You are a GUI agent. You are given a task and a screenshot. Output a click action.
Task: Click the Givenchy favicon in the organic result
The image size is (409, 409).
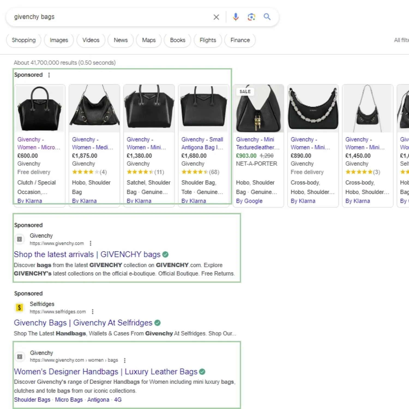pyautogui.click(x=20, y=357)
